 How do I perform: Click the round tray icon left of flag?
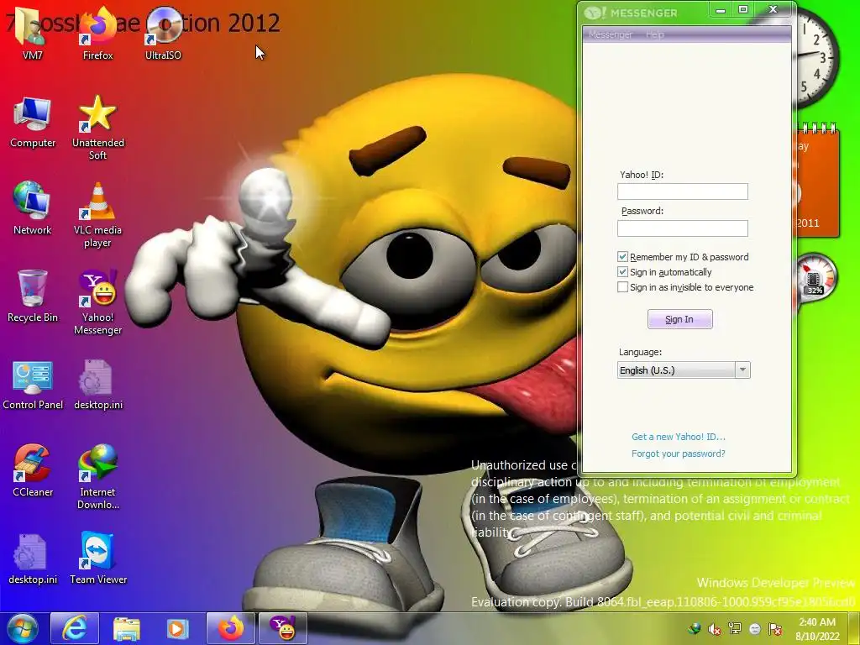755,629
